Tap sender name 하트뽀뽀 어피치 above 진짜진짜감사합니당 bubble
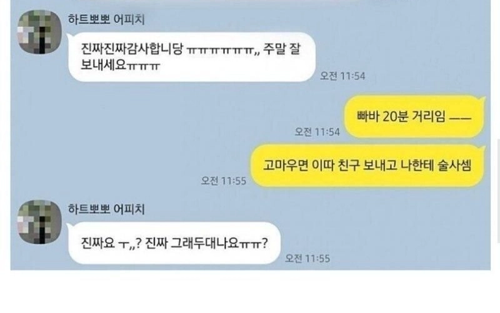The image size is (500, 313). tap(106, 19)
